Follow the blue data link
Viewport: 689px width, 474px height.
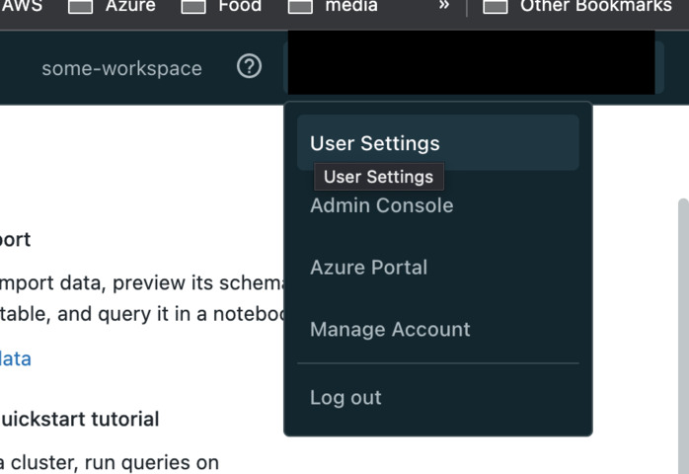15,358
